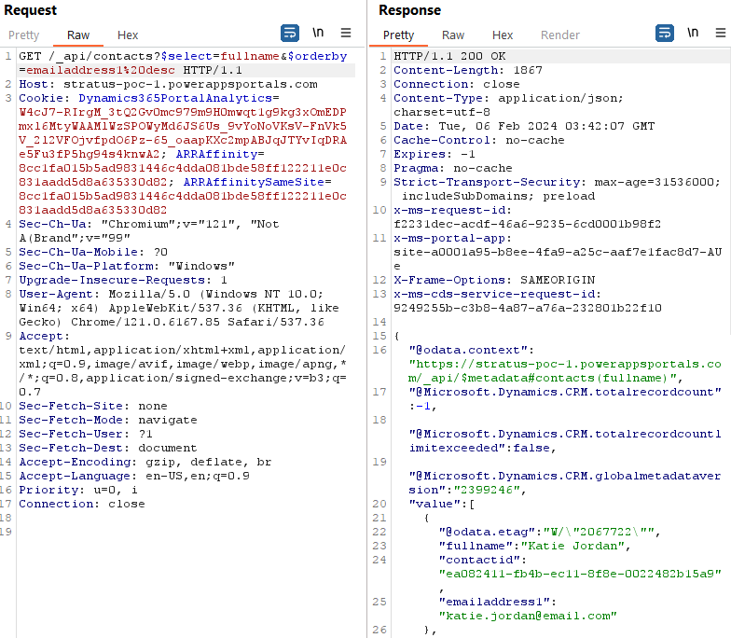Screen dimensions: 731x638
Task: Click the Response panel title
Action: coord(410,10)
